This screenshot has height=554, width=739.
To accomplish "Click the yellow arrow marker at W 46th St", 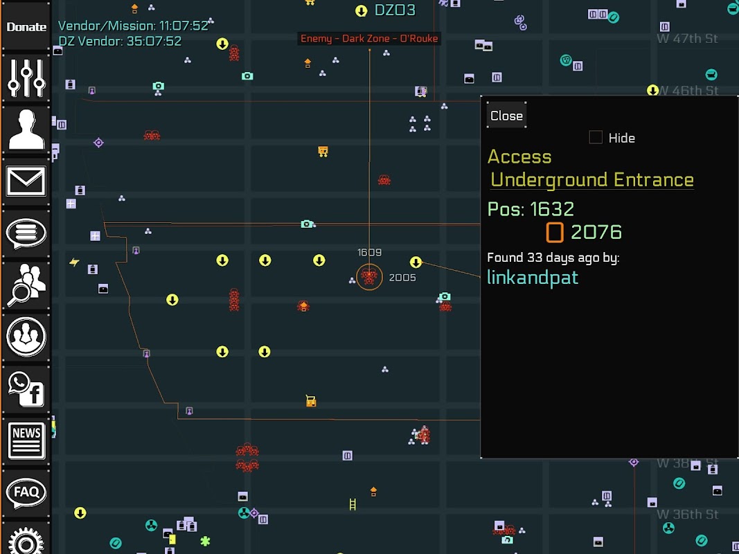I will coord(652,89).
